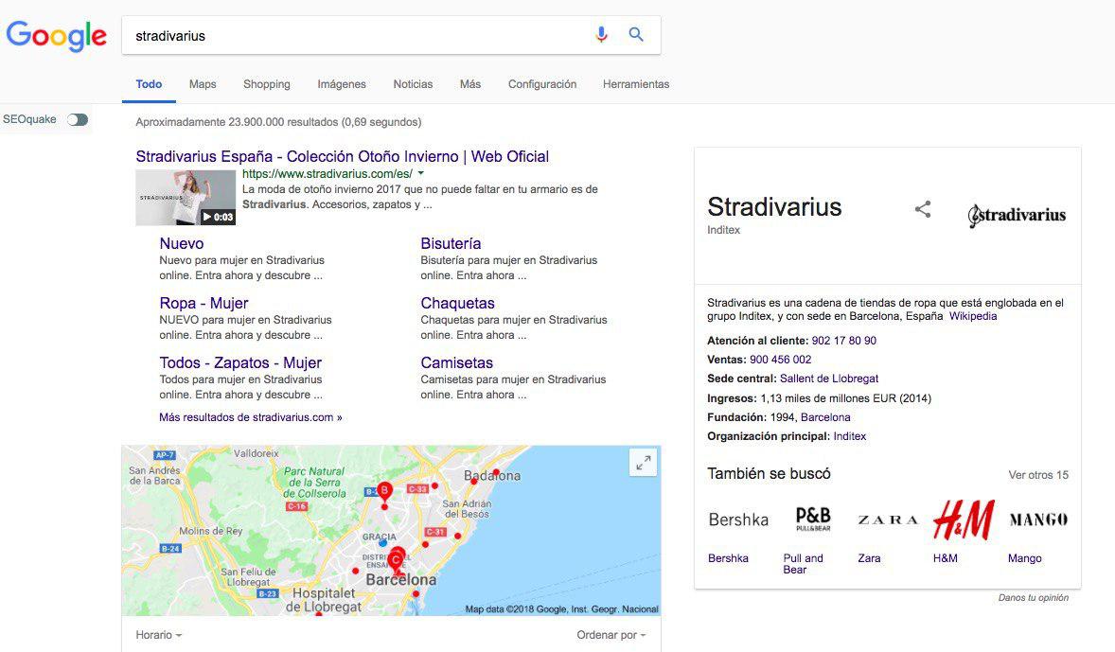1115x652 pixels.
Task: Click Danos tu opinión feedback link
Action: pos(1034,598)
